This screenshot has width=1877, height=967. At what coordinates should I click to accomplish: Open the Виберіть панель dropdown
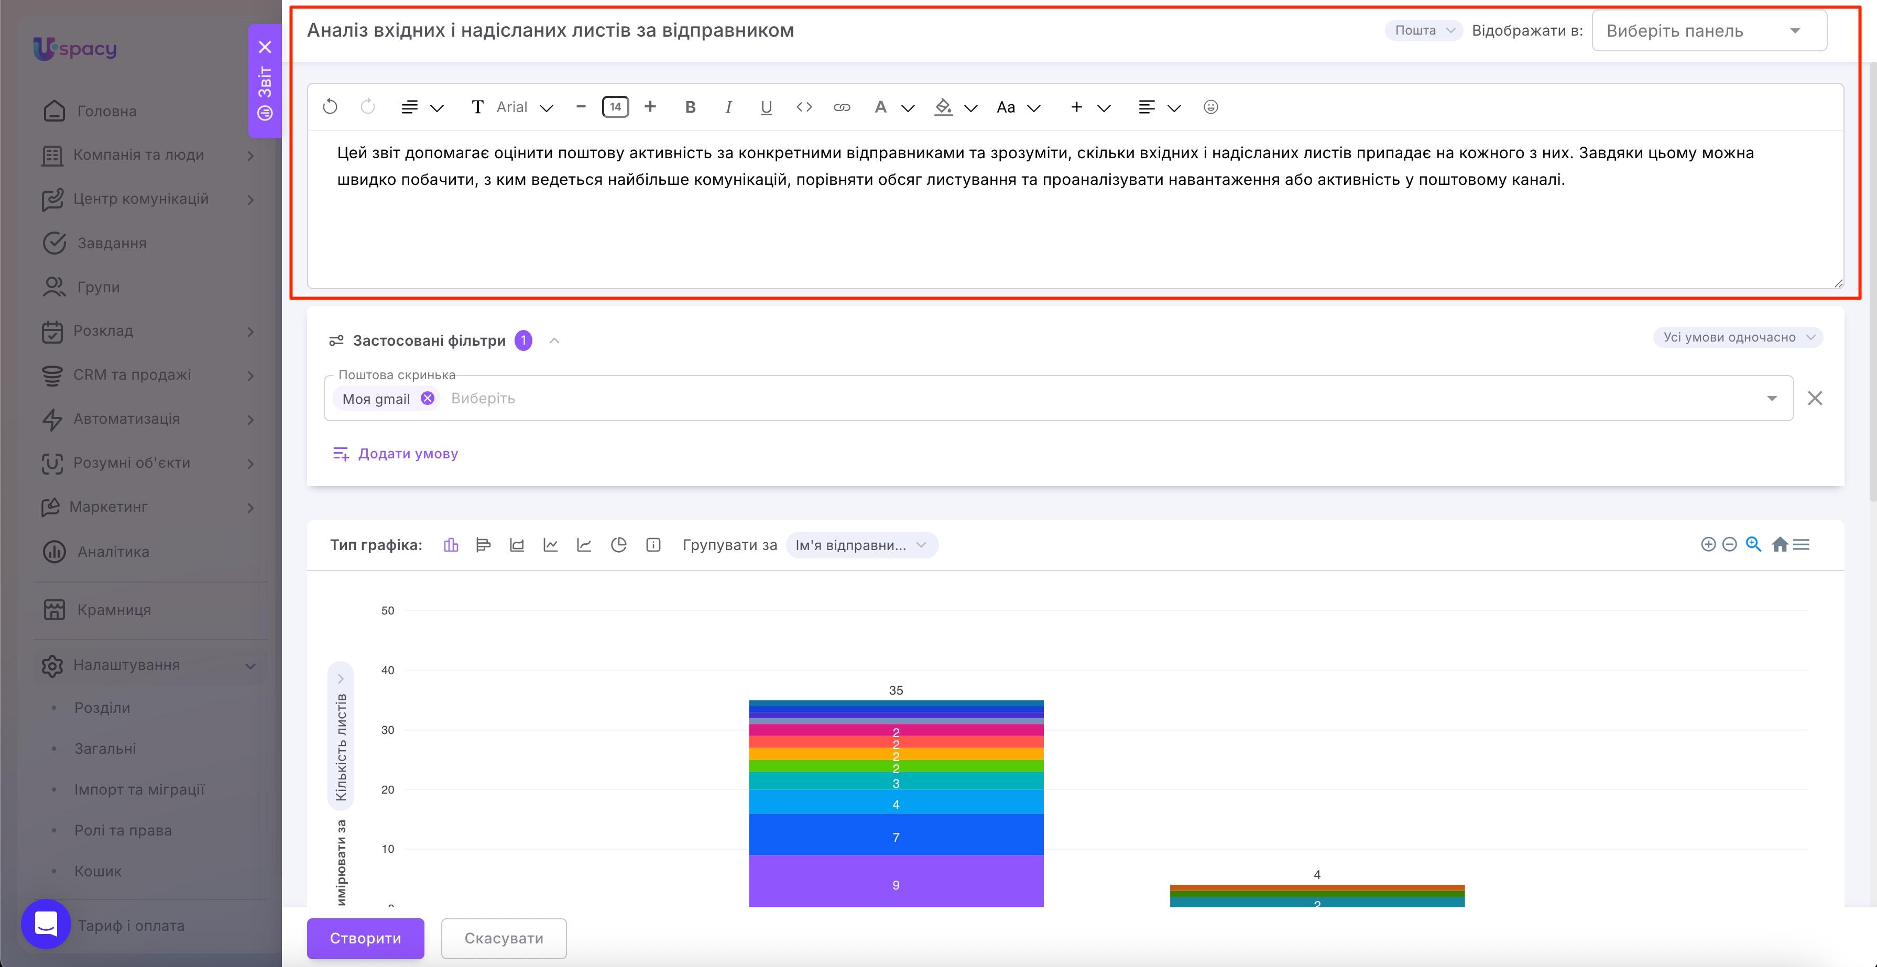[1709, 30]
